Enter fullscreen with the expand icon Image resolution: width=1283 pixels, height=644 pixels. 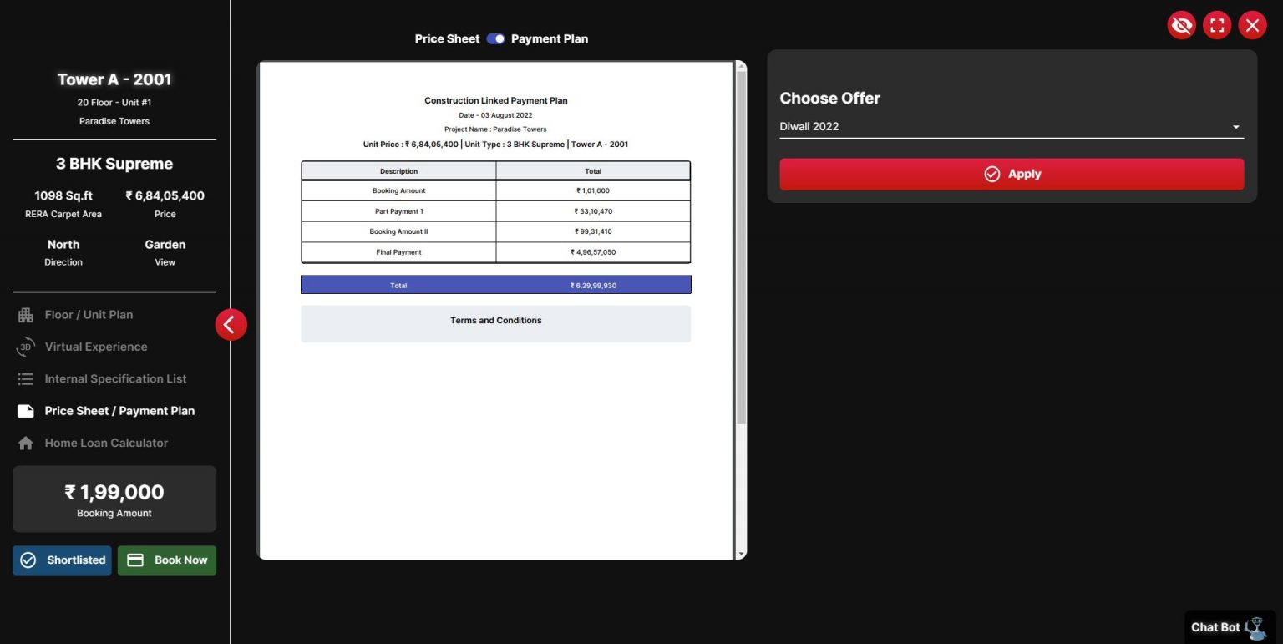pyautogui.click(x=1217, y=25)
